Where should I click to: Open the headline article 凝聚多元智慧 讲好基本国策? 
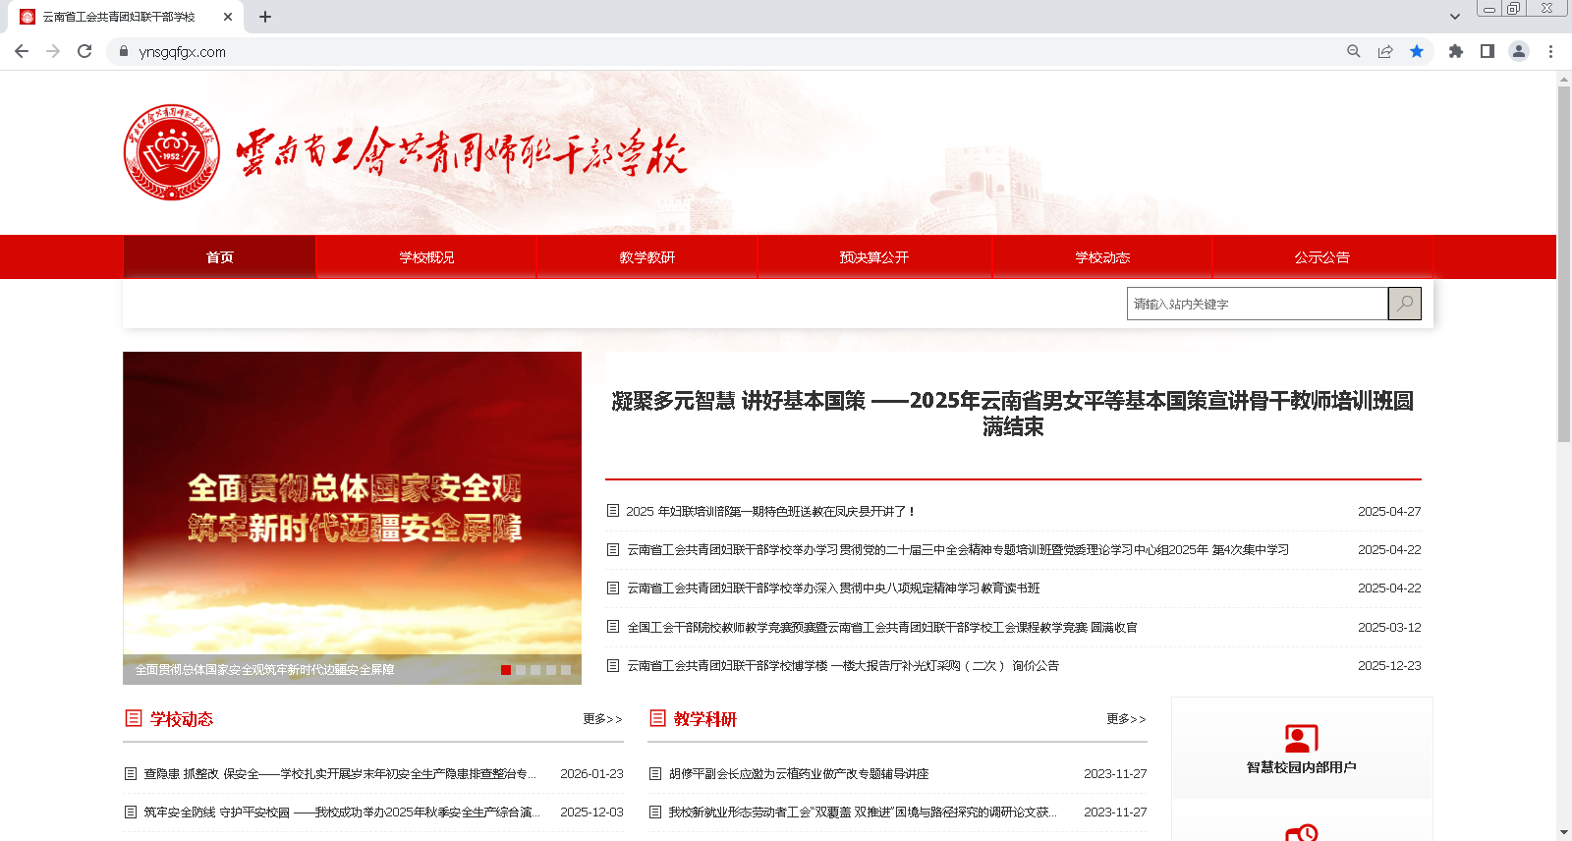click(x=1012, y=413)
